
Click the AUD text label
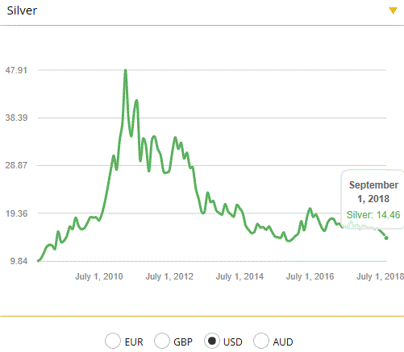click(x=283, y=342)
